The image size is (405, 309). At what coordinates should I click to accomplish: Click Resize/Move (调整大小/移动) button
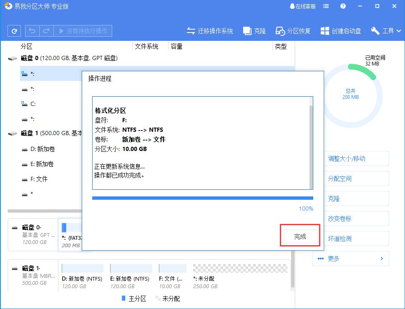point(350,158)
